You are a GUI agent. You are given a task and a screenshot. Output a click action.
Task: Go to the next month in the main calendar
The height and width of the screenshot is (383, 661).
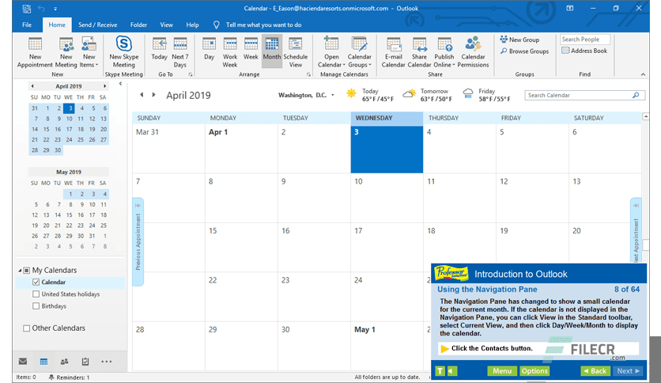point(154,95)
